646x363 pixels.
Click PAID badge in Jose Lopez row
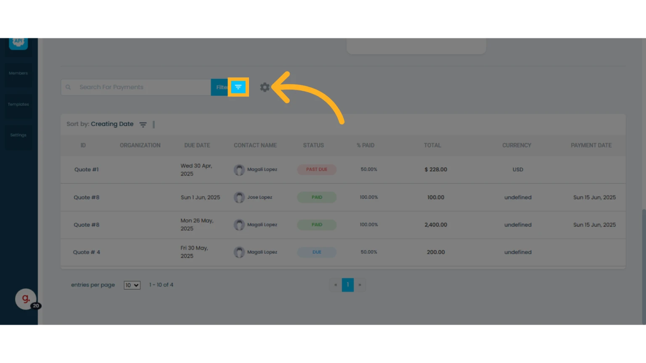pos(317,197)
